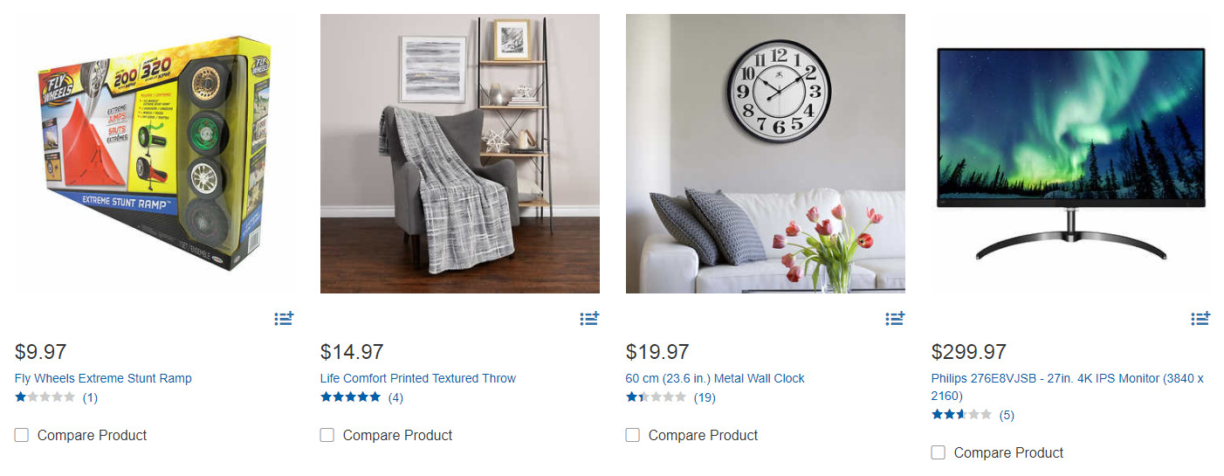Screen dimensions: 1224x476
Task: Click star rating of Metal Wall Clock
Action: point(657,397)
